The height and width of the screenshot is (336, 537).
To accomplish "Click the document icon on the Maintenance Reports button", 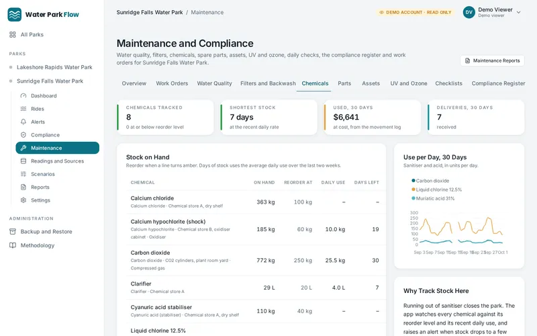I will coord(467,60).
